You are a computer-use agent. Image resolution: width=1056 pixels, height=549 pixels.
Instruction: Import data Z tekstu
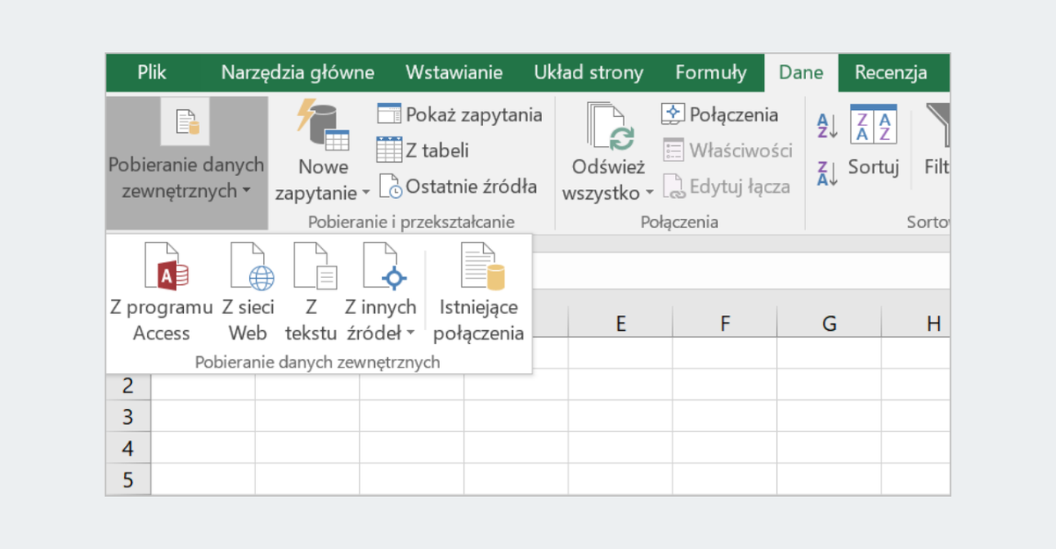click(312, 293)
